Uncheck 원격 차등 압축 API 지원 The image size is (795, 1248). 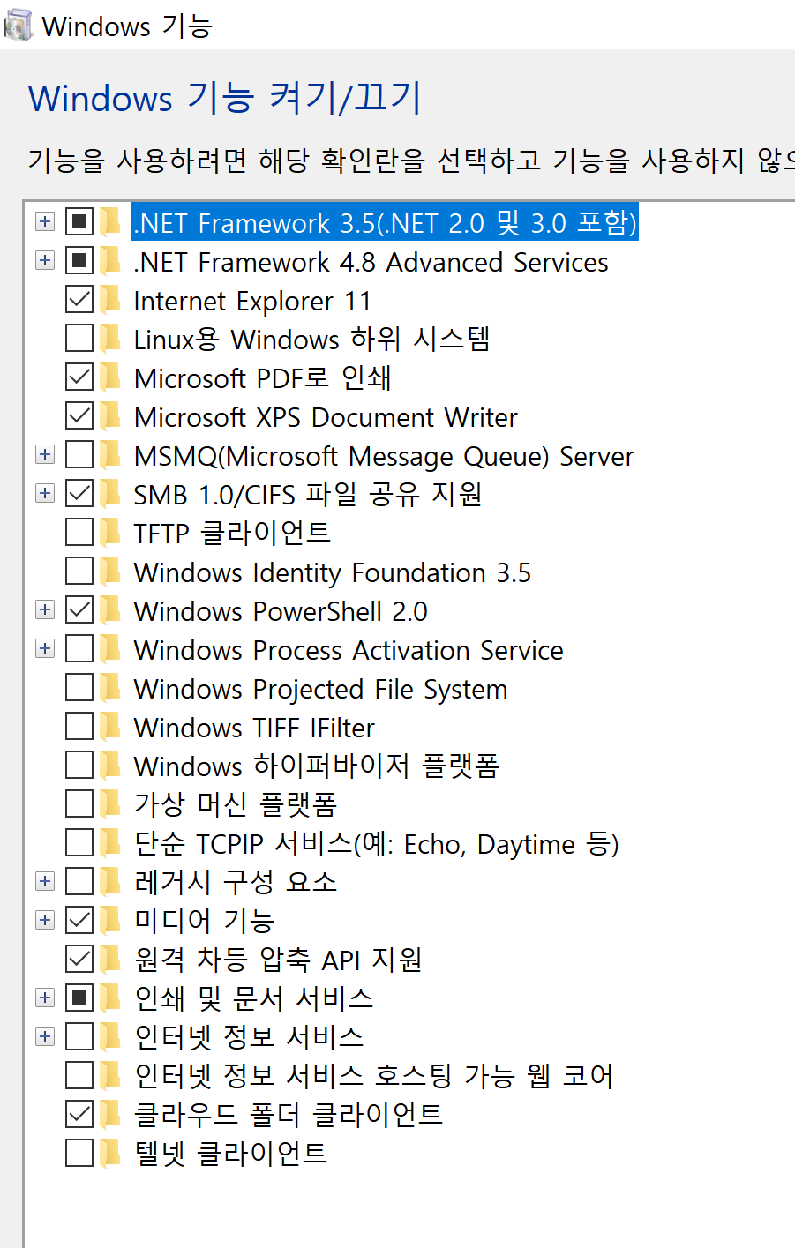[79, 959]
